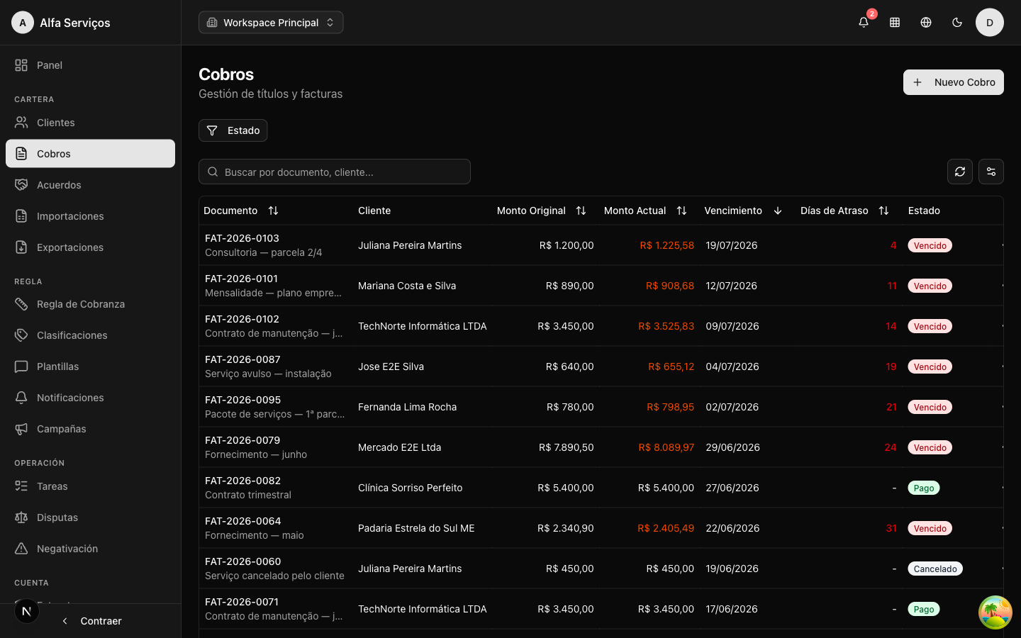Open the language globe icon

pos(926,22)
